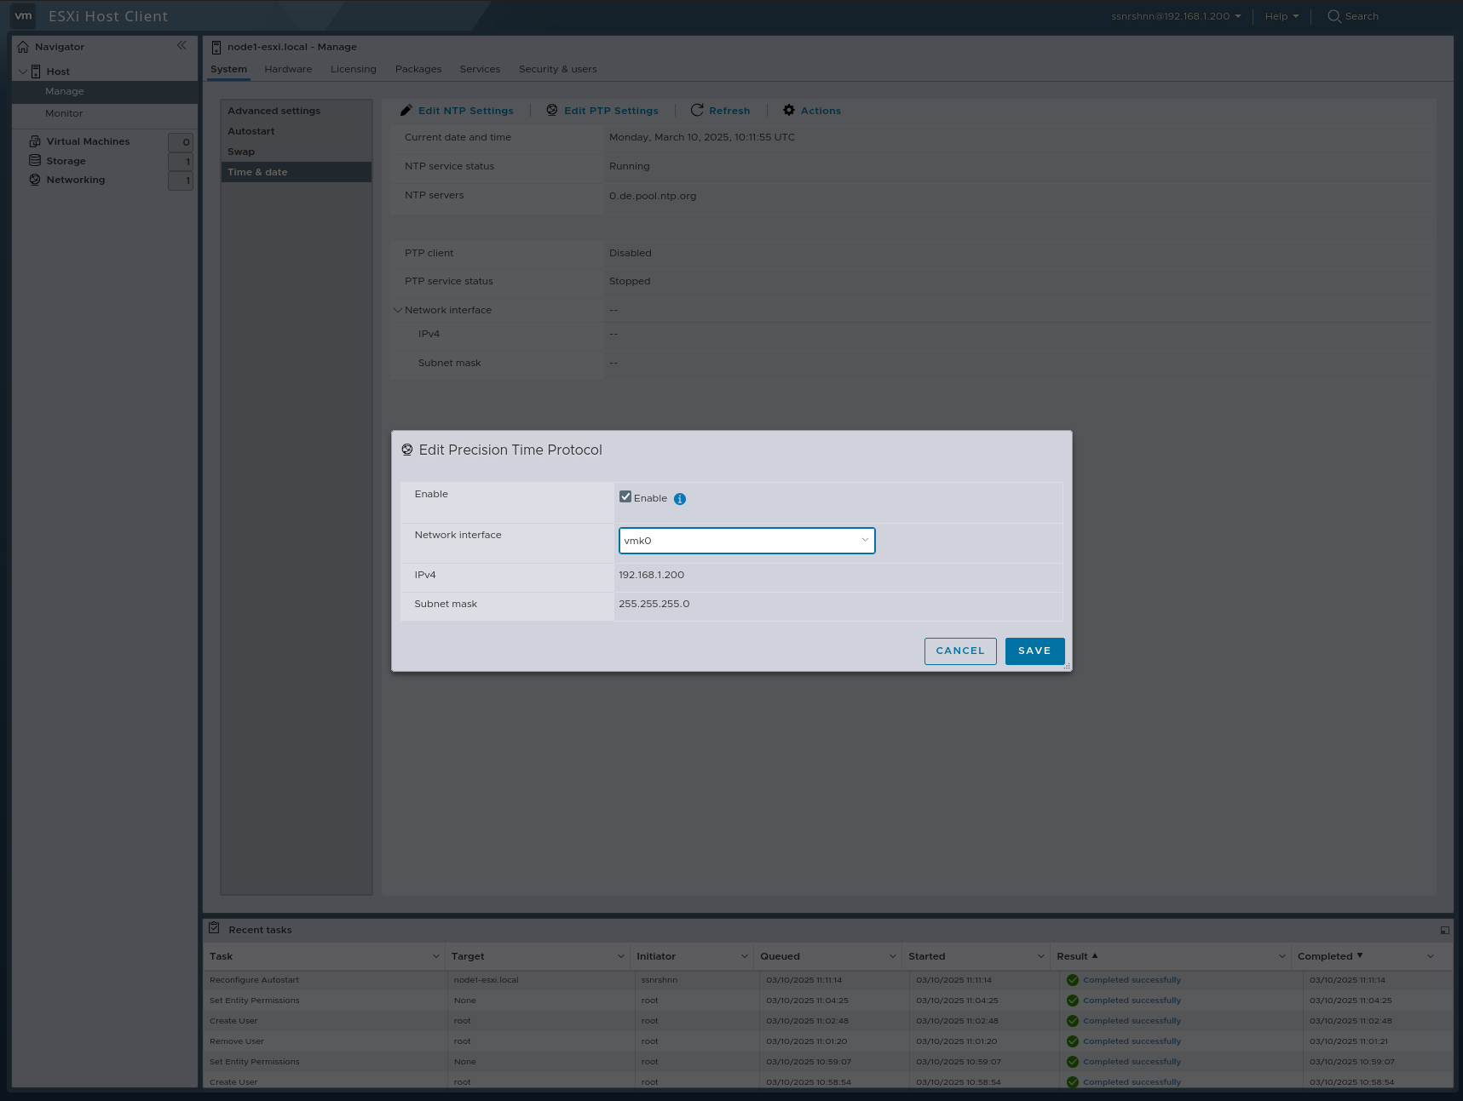
Task: Click the Edit NTP Settings pencil icon
Action: 406,110
